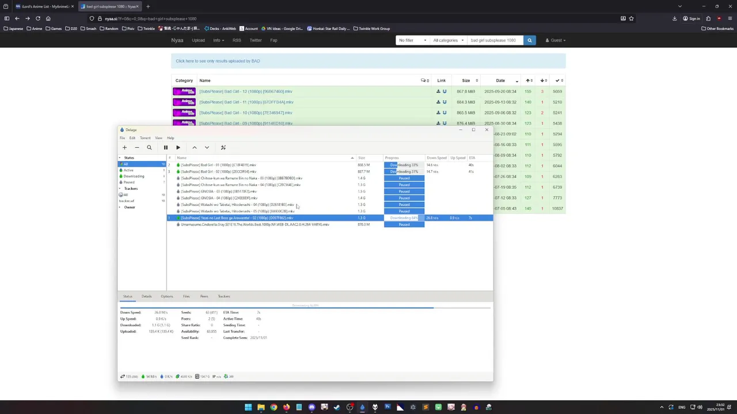Open Deluge View menu

(158, 138)
